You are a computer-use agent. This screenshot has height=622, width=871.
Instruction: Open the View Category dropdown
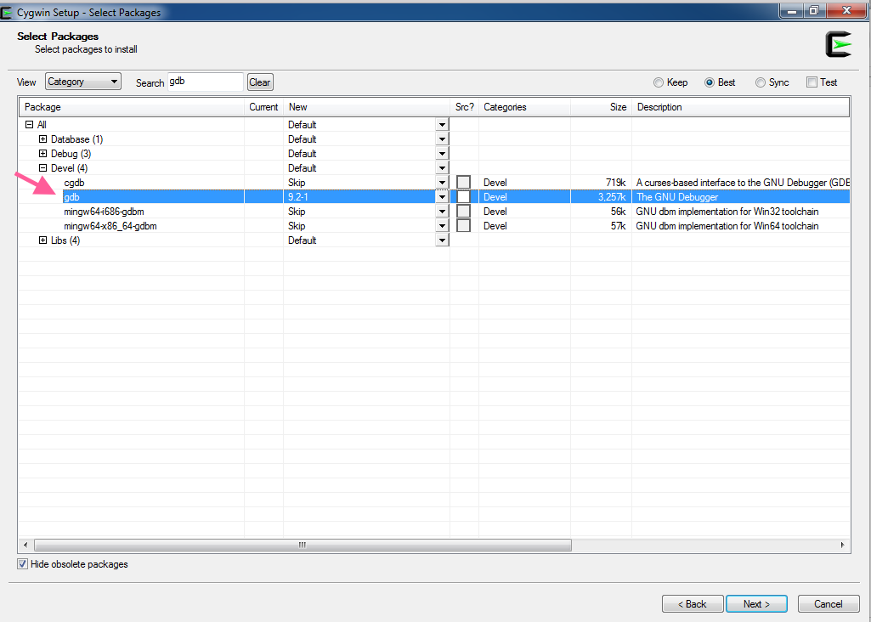click(x=83, y=82)
